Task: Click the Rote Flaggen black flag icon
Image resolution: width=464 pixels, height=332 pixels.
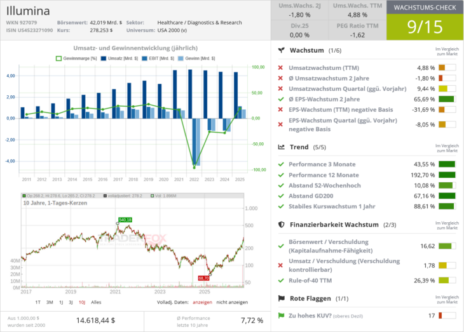Action: [x=282, y=298]
